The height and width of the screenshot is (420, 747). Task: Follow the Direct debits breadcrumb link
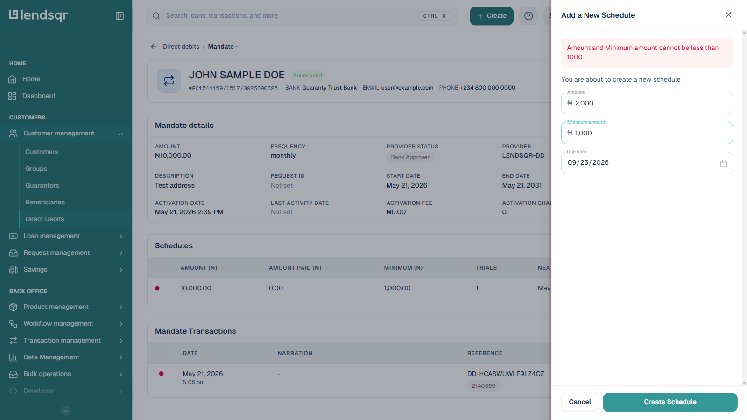[x=181, y=47]
